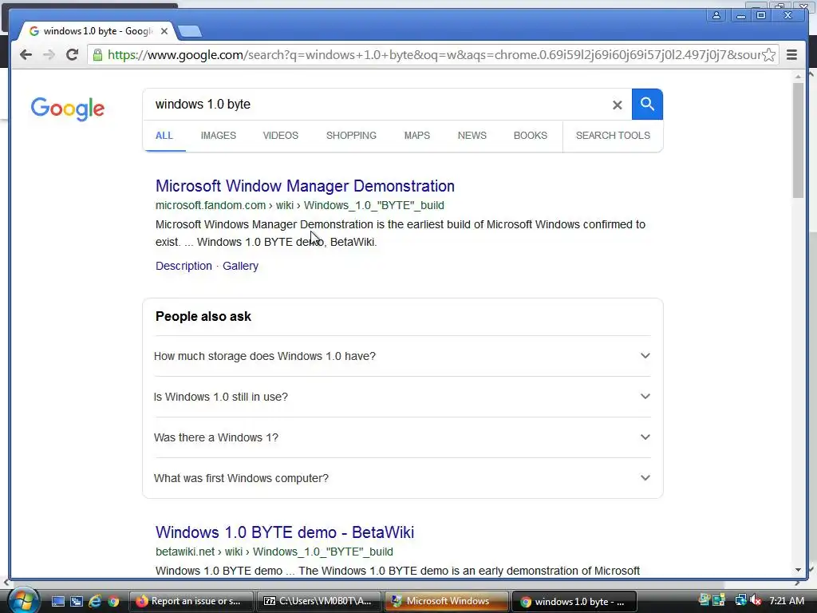
Task: Launch Internet Explorer from quick launch
Action: (95, 601)
